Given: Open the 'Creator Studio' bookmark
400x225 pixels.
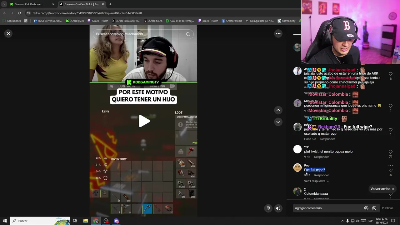Looking at the screenshot, I should point(232,21).
